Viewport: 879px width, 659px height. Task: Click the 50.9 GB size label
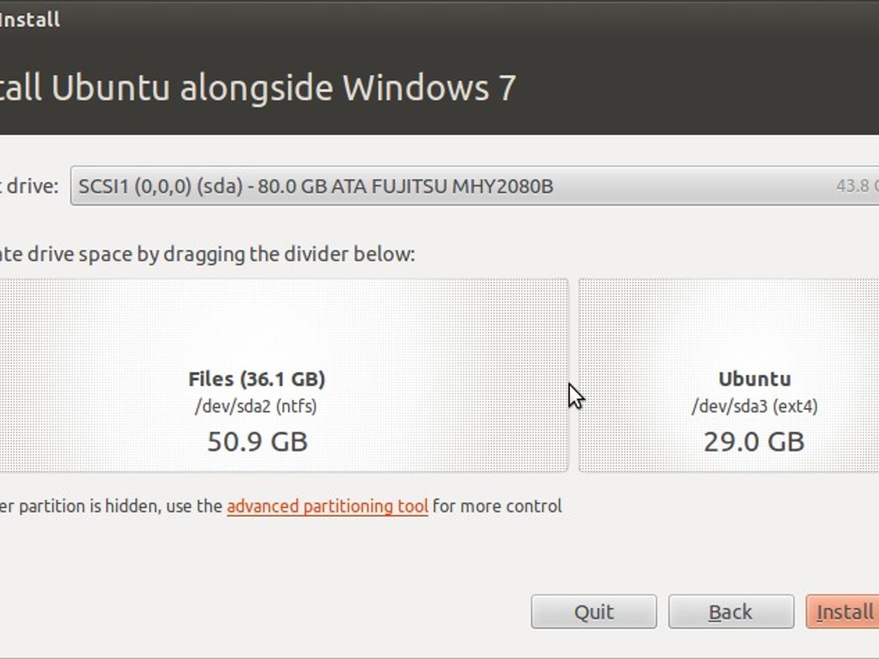click(x=258, y=441)
